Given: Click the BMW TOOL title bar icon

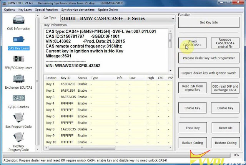Looking at the screenshot, I should 4,3.
